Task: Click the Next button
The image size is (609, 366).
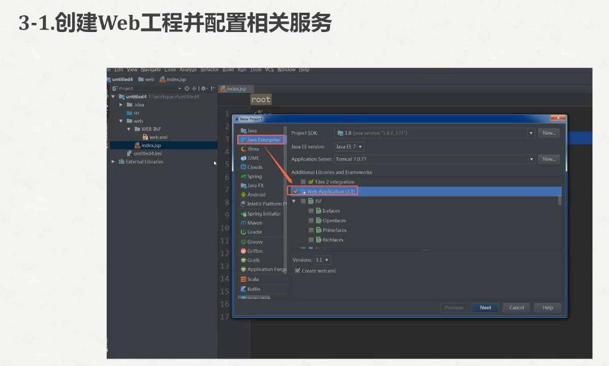Action: [x=485, y=308]
